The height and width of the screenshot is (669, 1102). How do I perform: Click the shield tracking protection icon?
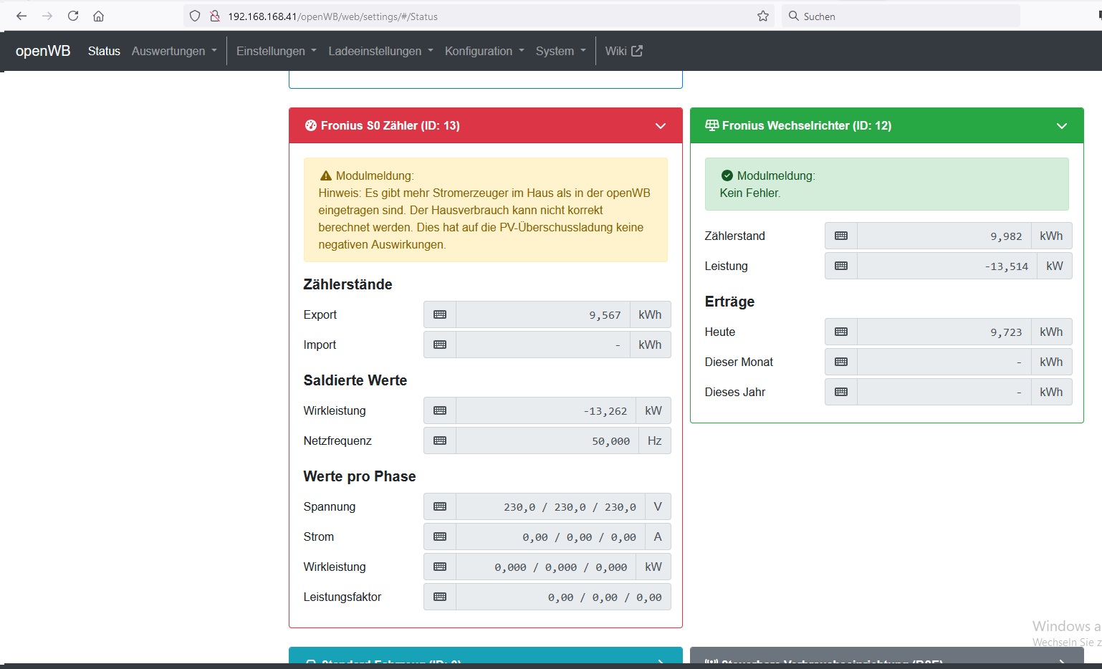(195, 16)
